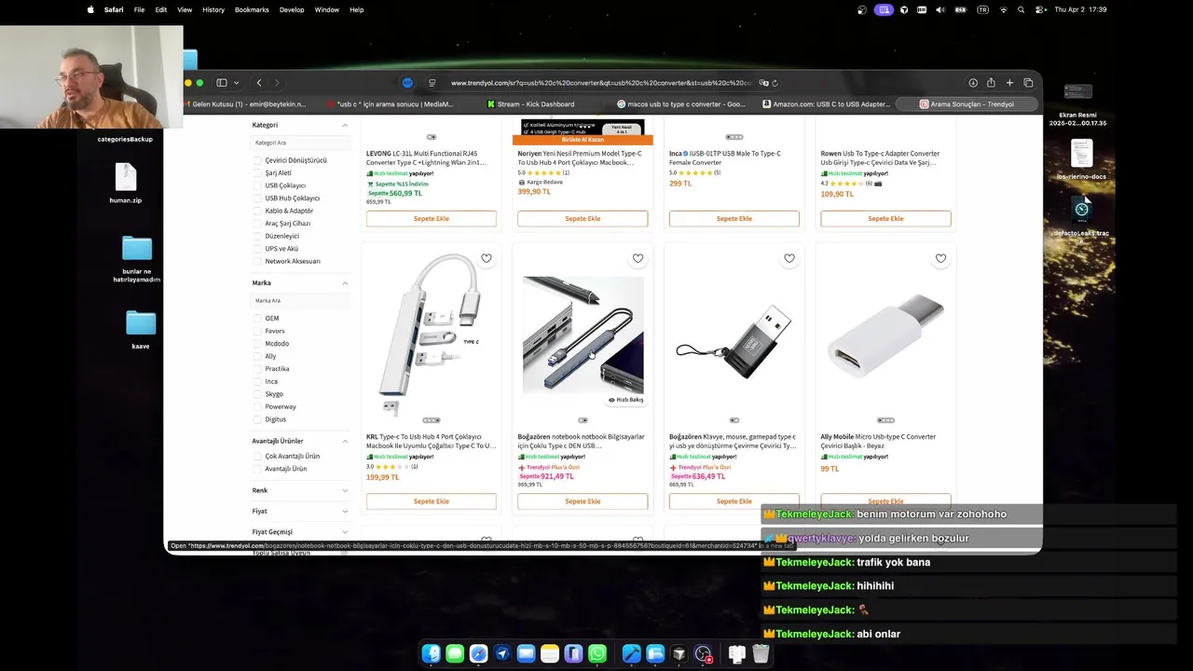Open Notes from the Dock
The height and width of the screenshot is (671, 1193).
point(550,654)
